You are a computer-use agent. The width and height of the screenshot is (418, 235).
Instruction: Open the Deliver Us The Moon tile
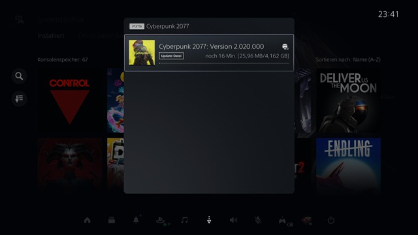click(348, 101)
